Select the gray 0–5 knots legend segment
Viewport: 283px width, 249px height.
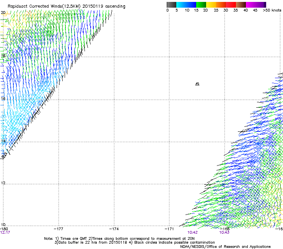click(171, 5)
